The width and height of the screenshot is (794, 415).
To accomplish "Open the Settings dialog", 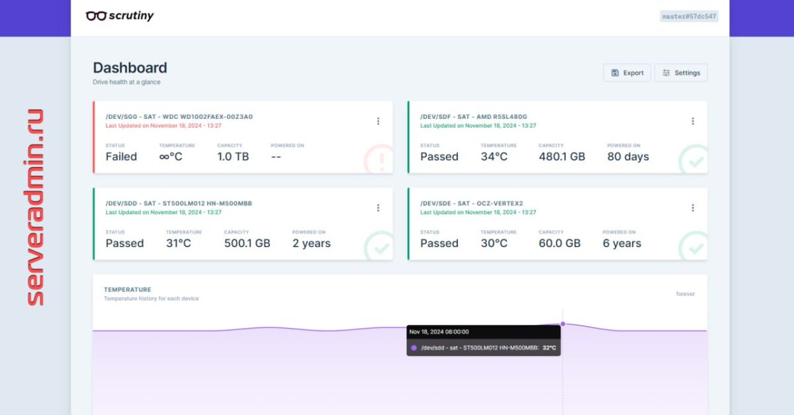I will tap(681, 73).
